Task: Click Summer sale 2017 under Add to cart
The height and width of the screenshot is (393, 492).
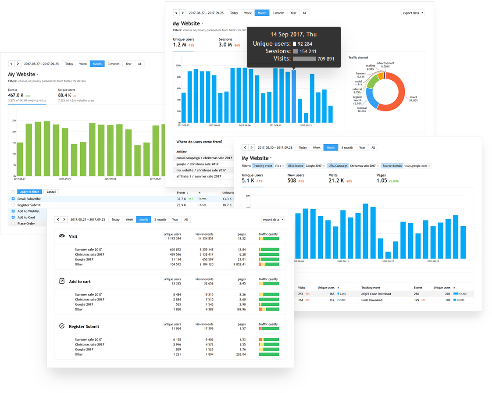Action: pos(88,294)
